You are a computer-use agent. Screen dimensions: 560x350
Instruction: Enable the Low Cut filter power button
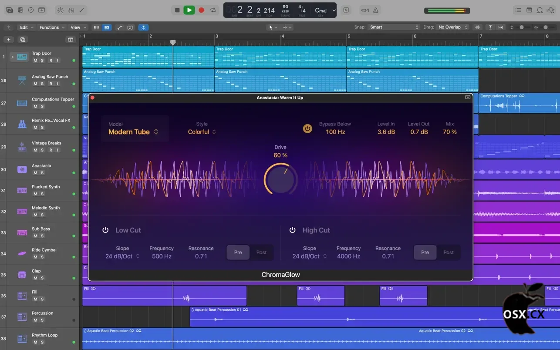point(105,230)
